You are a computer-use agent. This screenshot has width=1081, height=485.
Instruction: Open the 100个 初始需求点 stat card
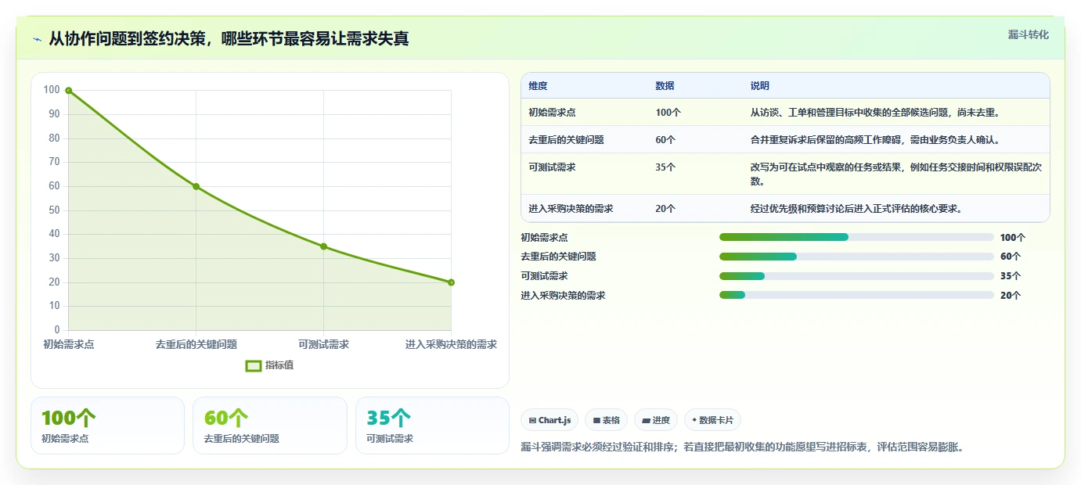tap(107, 426)
